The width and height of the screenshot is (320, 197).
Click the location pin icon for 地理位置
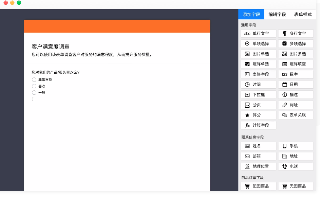247,166
